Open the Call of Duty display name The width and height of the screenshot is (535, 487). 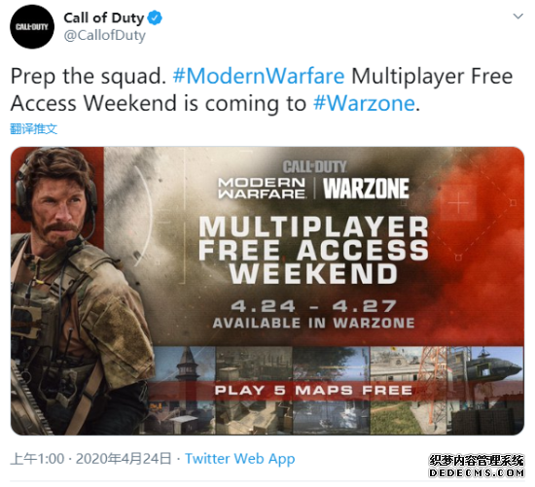[104, 17]
